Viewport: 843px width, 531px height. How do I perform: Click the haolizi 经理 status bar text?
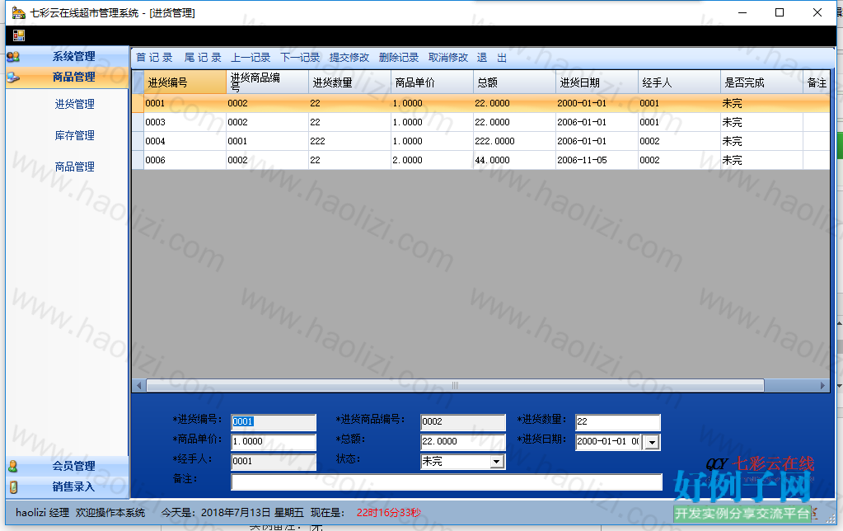(x=43, y=513)
